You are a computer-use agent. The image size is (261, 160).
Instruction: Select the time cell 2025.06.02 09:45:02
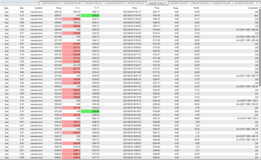[132, 136]
